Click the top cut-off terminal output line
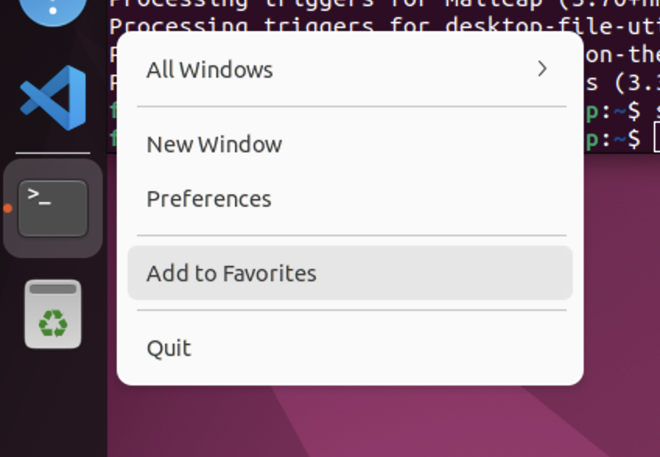This screenshot has width=660, height=457. [342, 4]
